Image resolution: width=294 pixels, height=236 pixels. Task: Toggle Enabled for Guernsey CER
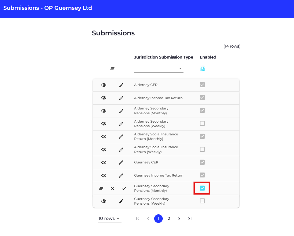tap(202, 162)
